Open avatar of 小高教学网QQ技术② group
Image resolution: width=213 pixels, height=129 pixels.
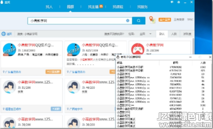pos(74,50)
